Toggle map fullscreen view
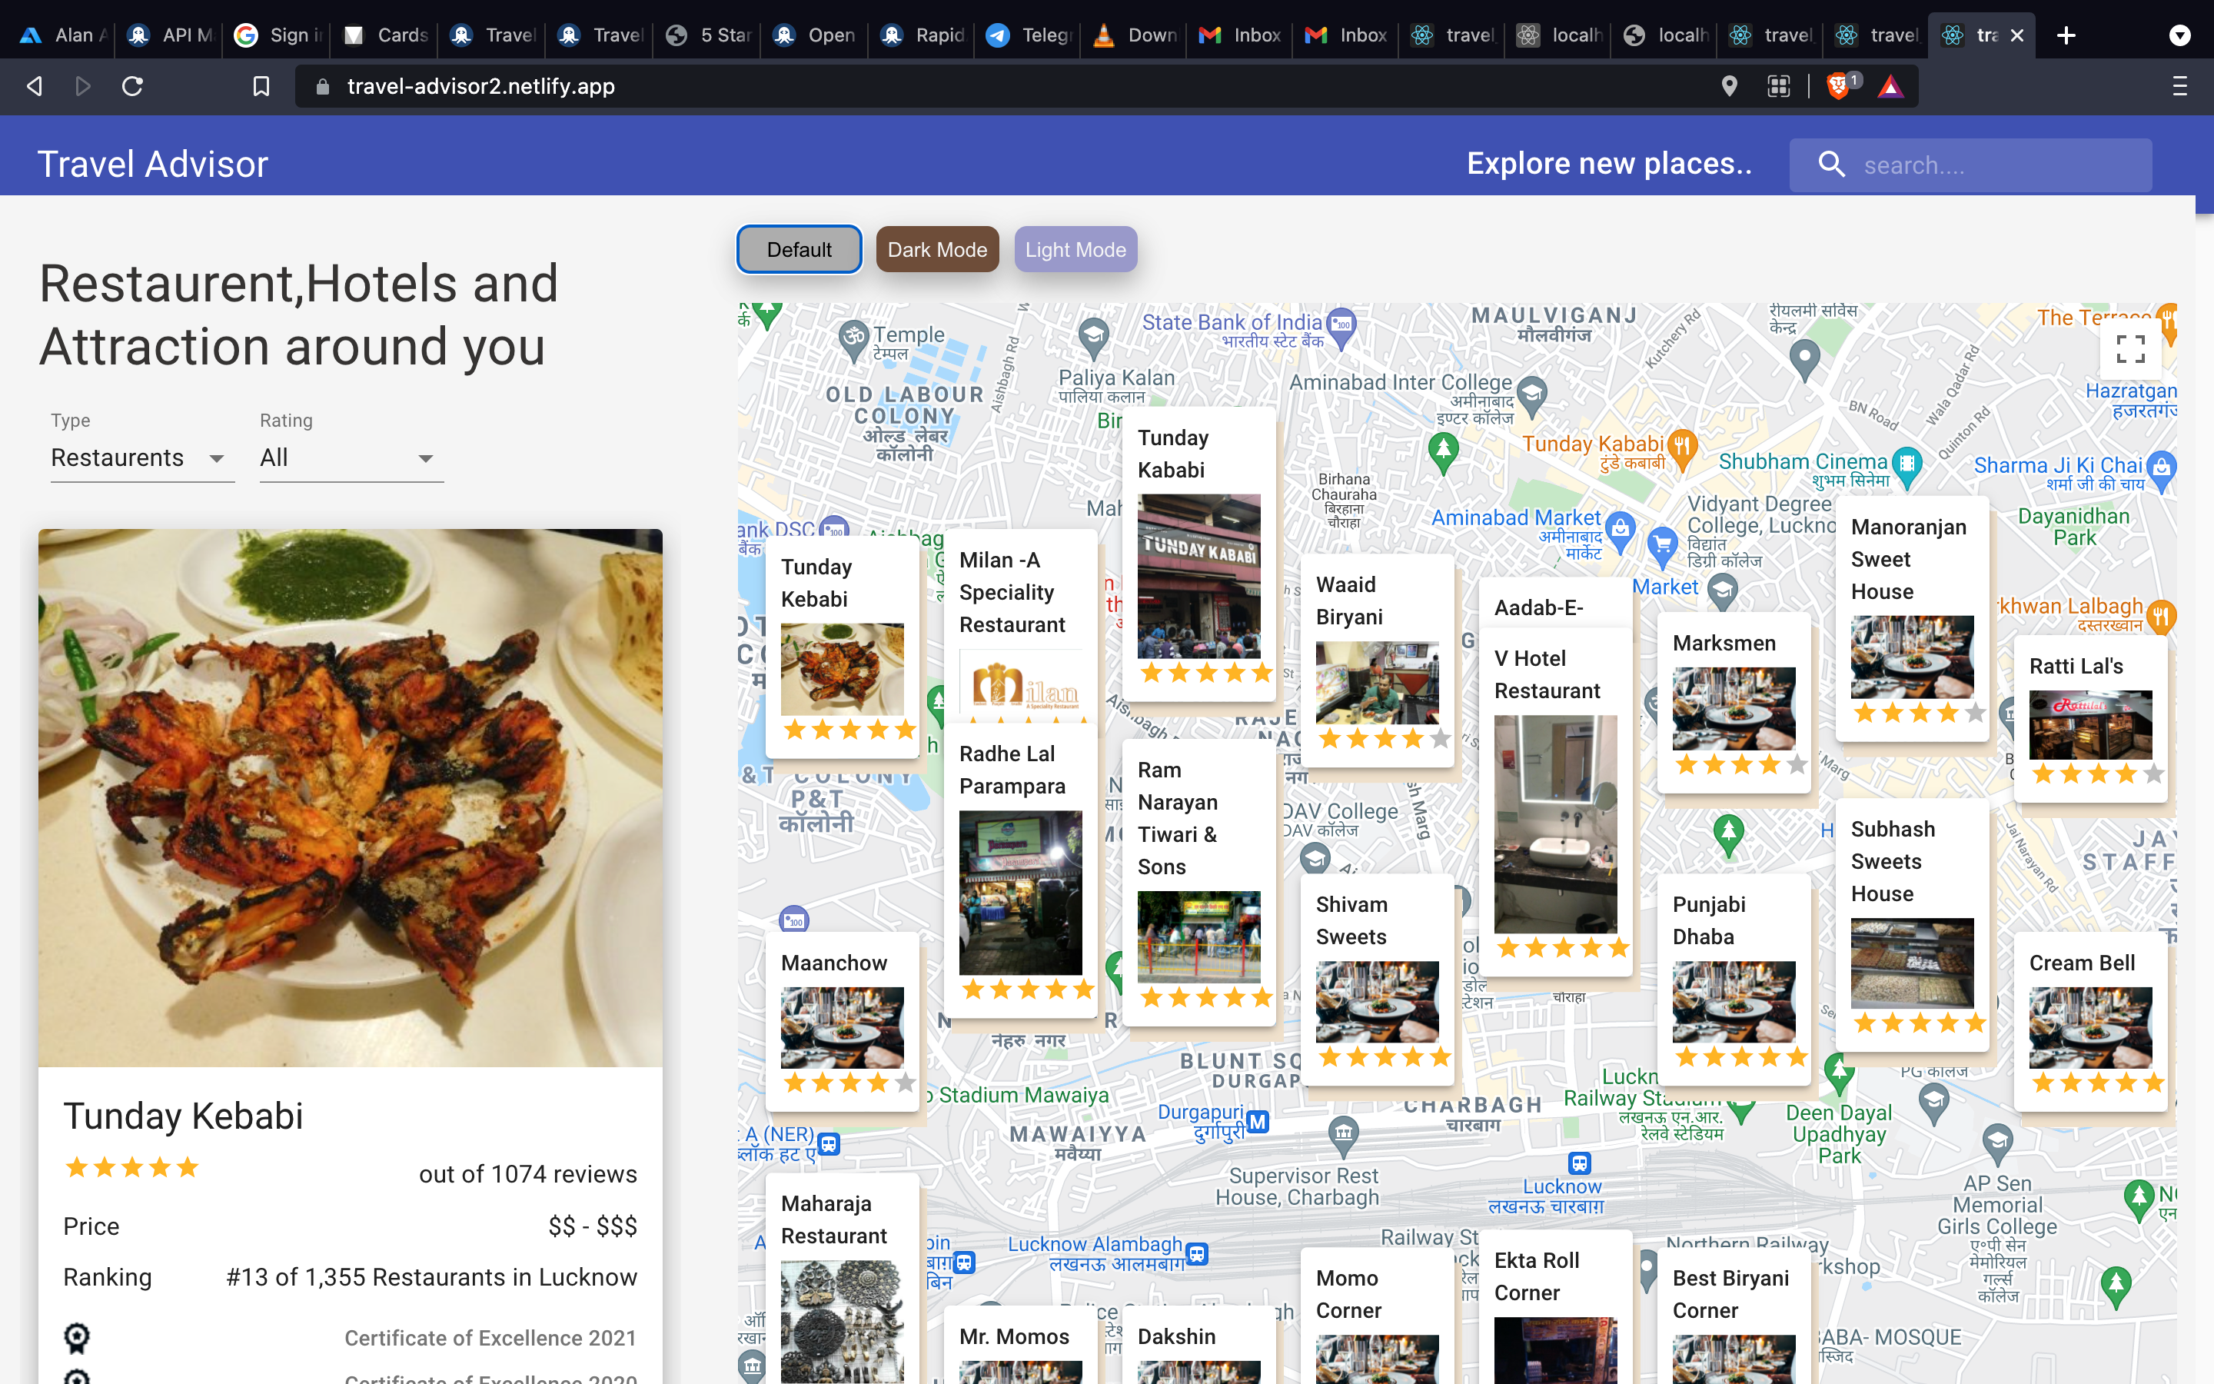The height and width of the screenshot is (1384, 2214). coord(2131,349)
